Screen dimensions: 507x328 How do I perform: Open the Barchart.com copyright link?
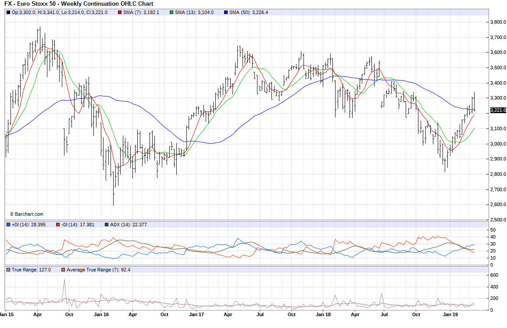(x=27, y=214)
